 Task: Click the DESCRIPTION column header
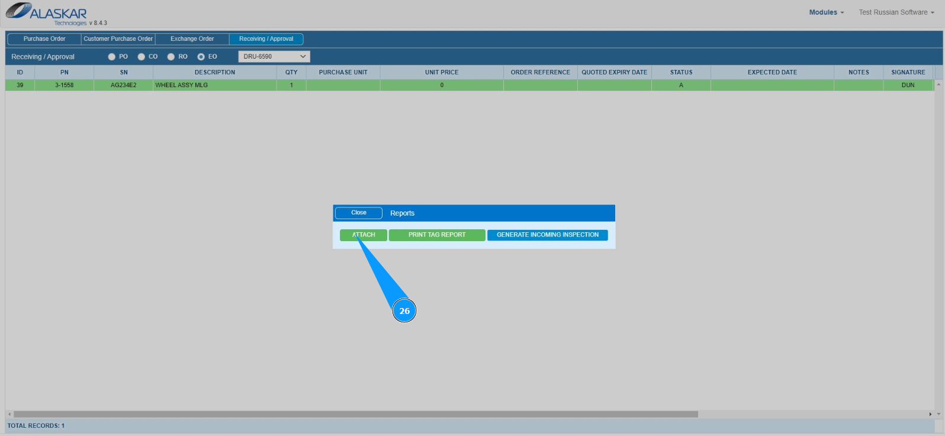point(215,72)
